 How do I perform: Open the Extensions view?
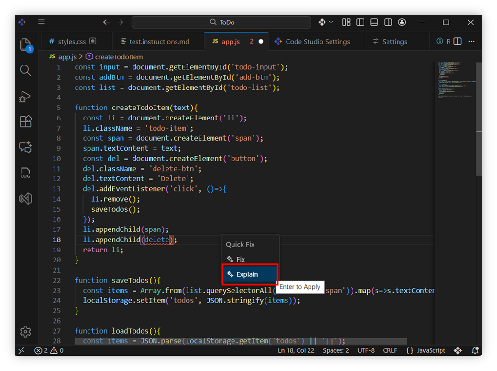click(x=25, y=121)
